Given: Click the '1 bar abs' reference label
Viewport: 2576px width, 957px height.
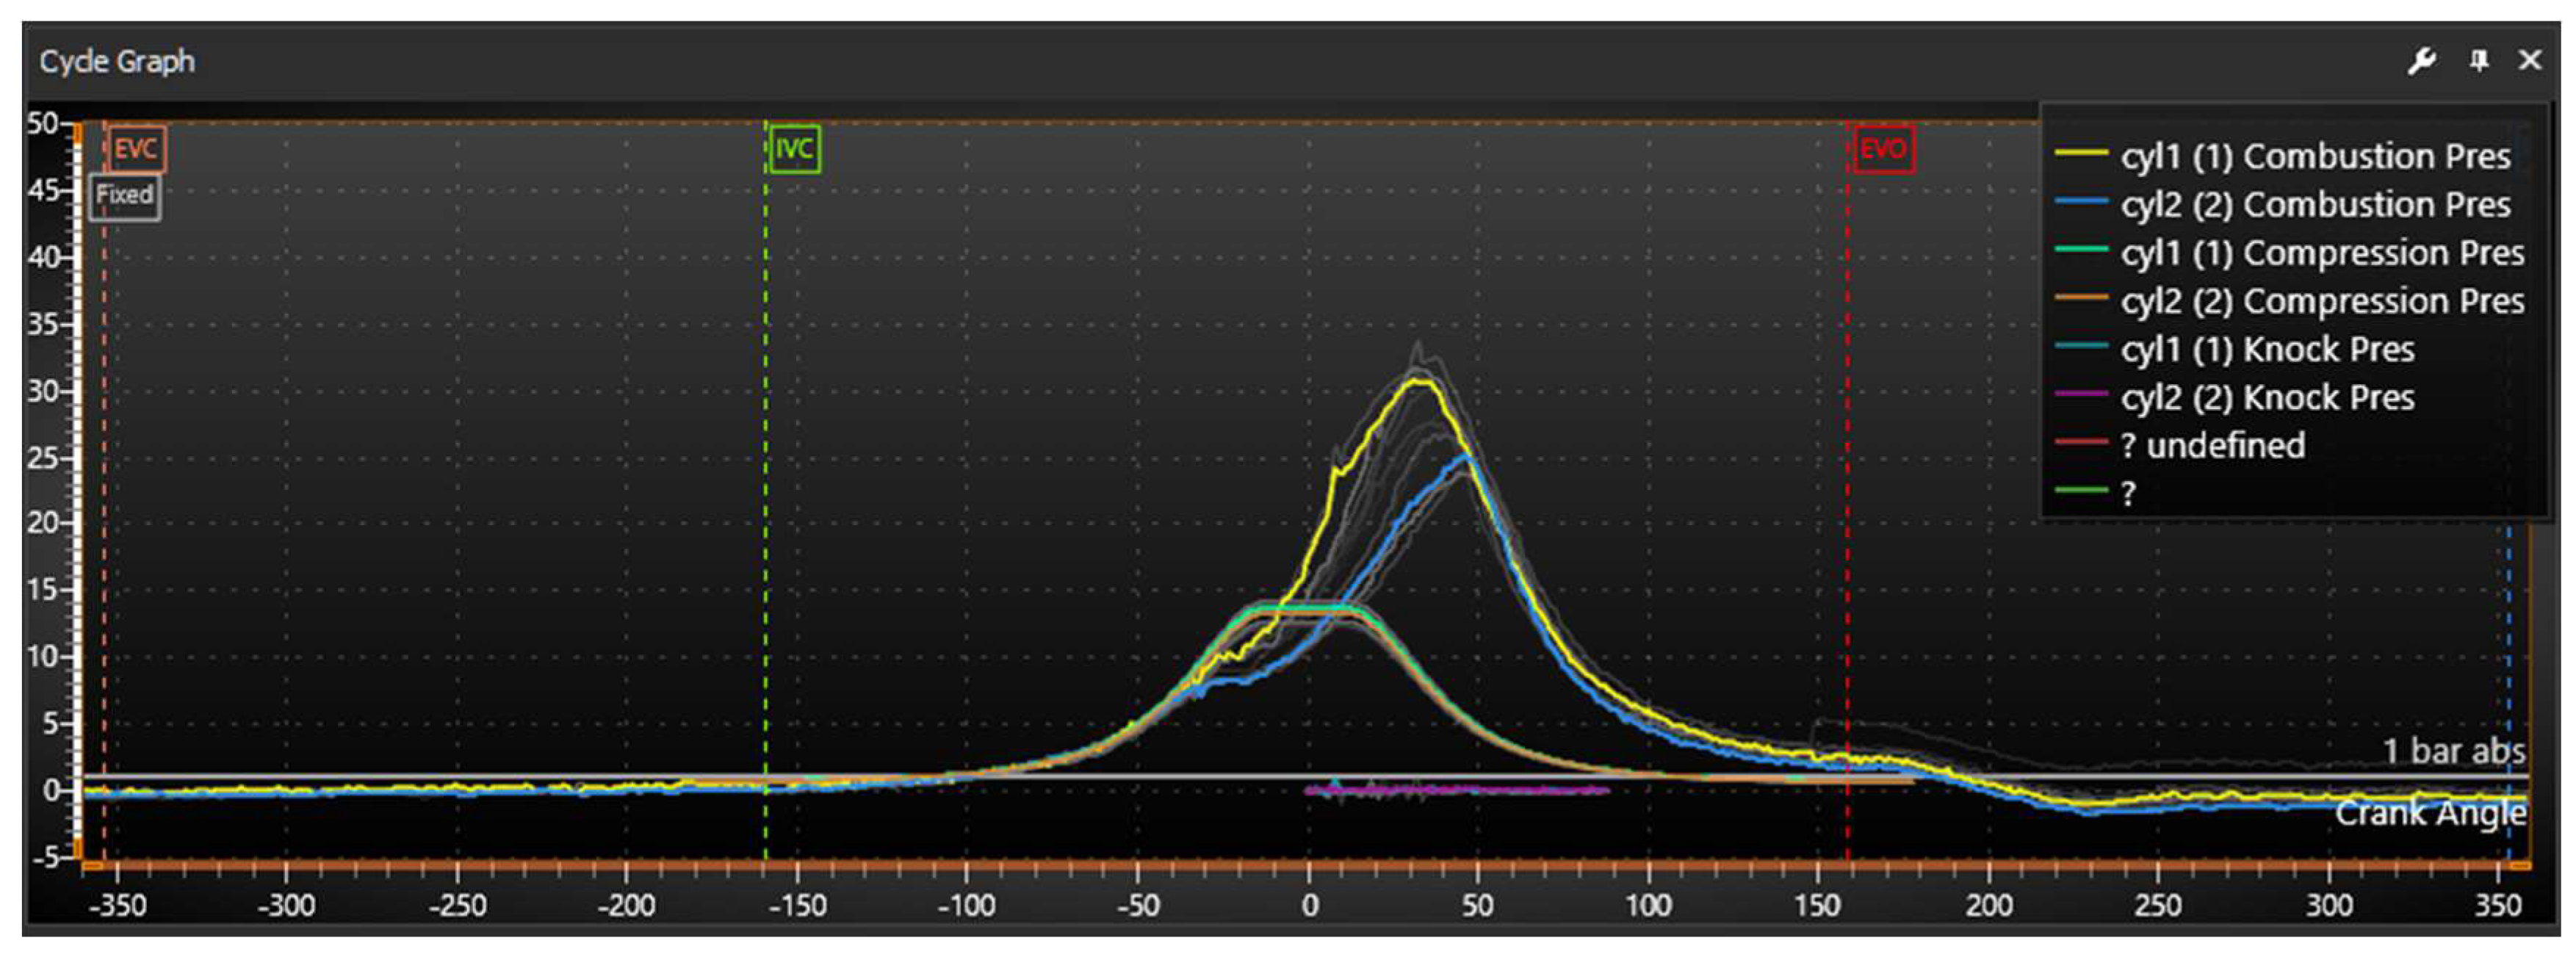Looking at the screenshot, I should tap(2453, 751).
